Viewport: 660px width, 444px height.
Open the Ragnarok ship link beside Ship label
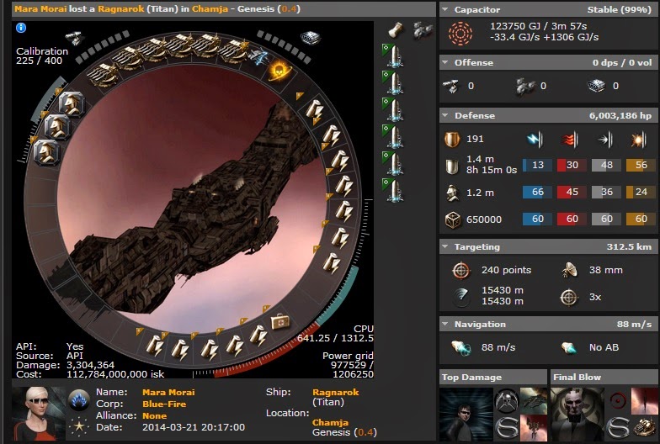coord(335,392)
